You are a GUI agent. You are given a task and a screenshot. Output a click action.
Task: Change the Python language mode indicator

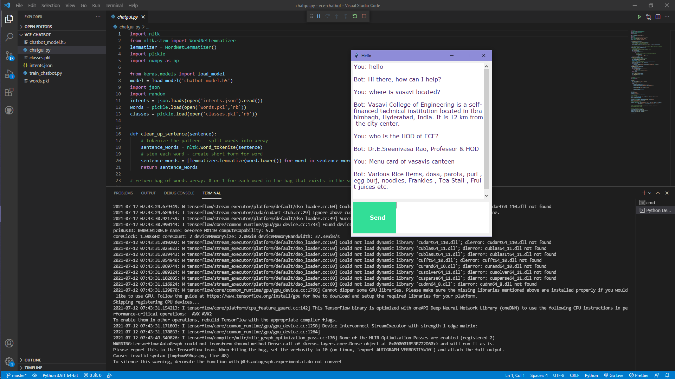click(x=591, y=375)
